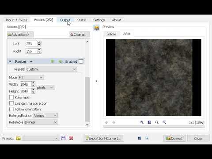Open the presets folder icon
The height and width of the screenshot is (159, 212).
coord(19,138)
